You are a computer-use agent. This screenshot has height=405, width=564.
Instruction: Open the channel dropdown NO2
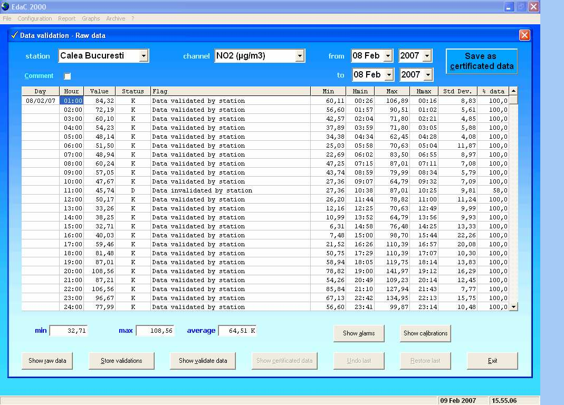[x=300, y=56]
